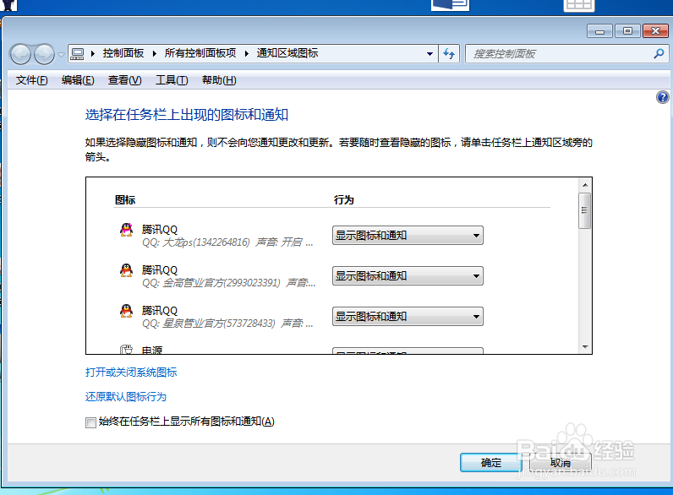Open the 工具(T) menu
The image size is (673, 495).
point(172,80)
